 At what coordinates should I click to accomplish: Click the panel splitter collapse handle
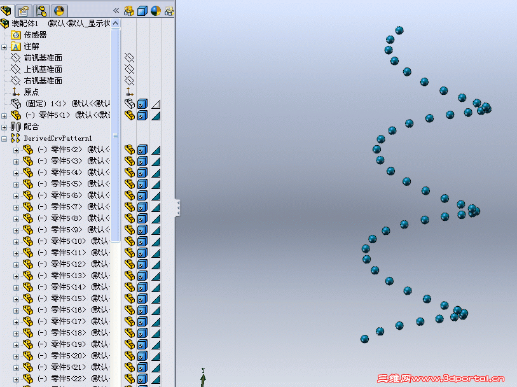coord(178,208)
